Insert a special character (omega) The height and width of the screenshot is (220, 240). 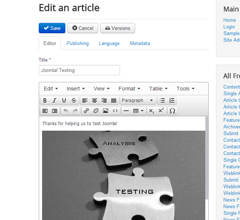[x=172, y=111]
